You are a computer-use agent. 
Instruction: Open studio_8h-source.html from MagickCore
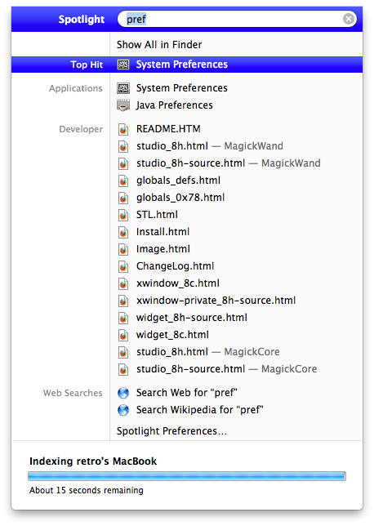[x=226, y=369]
